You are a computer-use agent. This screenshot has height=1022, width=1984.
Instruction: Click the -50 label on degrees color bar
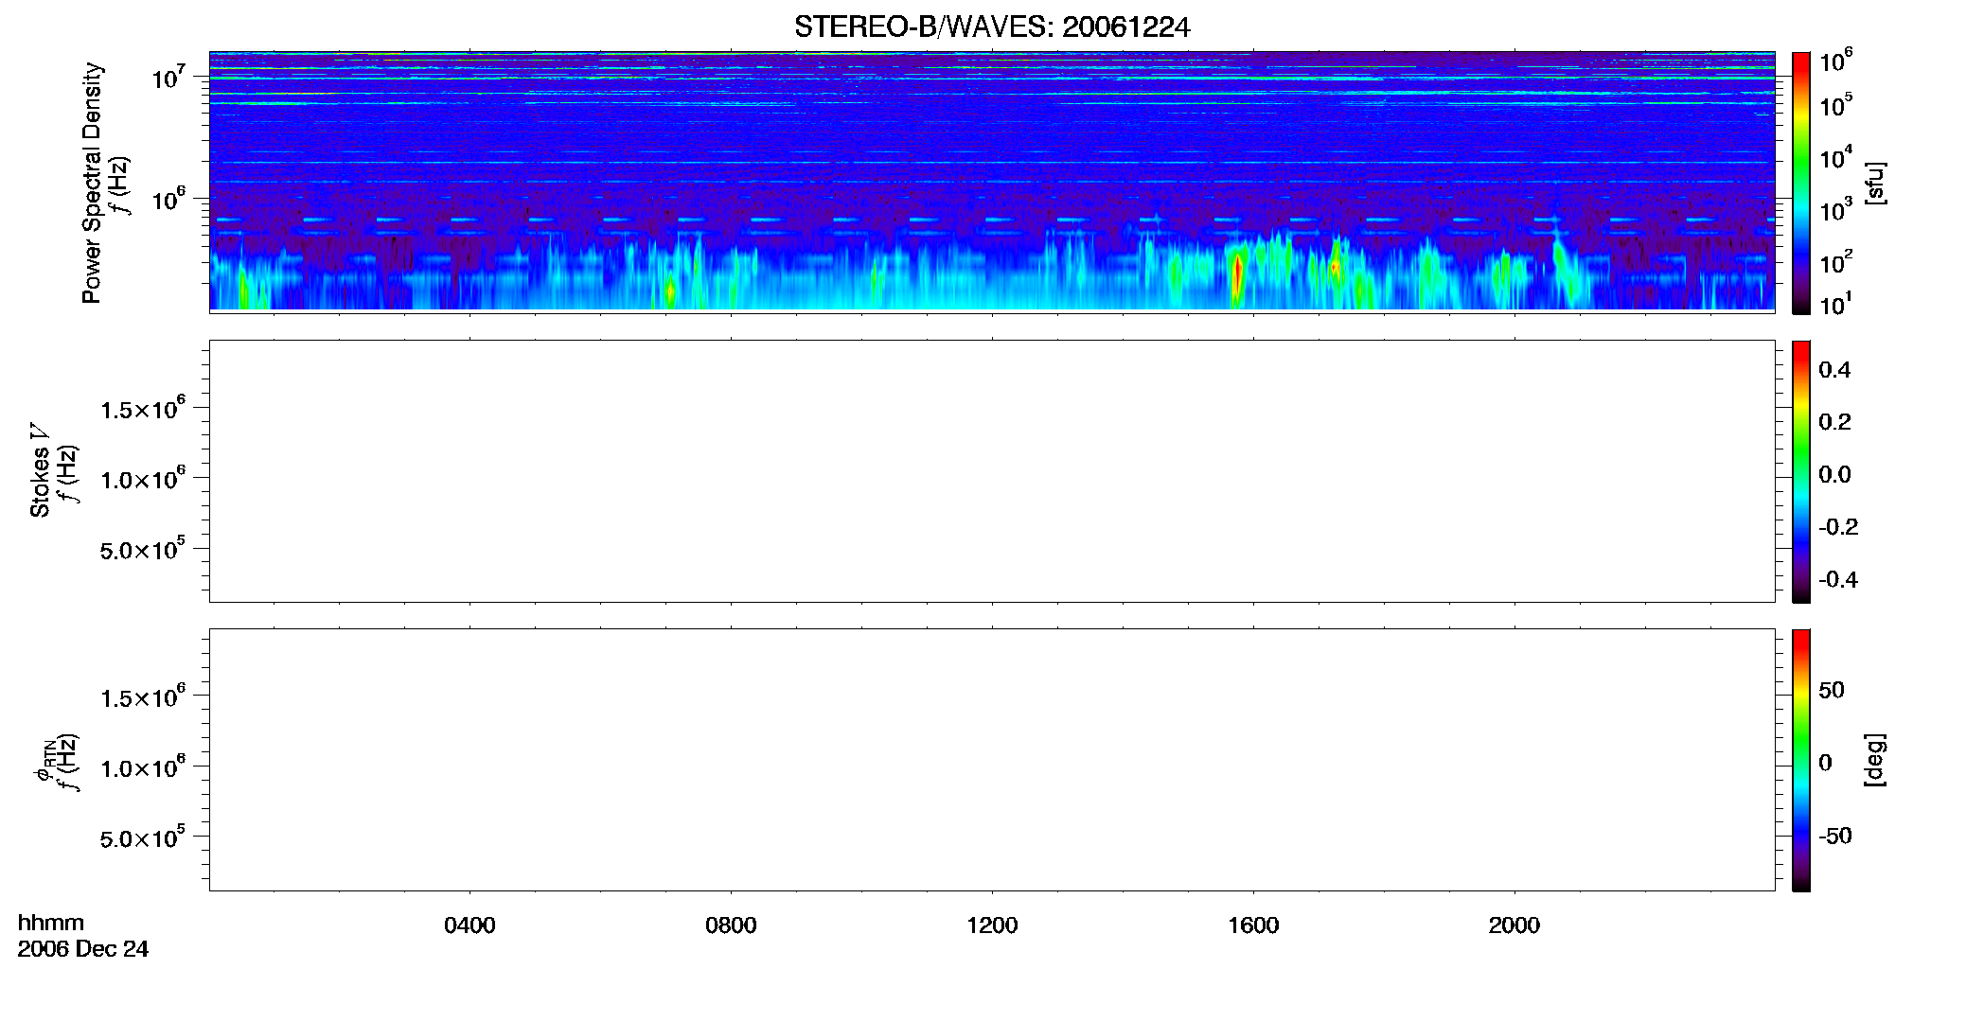tap(1835, 836)
